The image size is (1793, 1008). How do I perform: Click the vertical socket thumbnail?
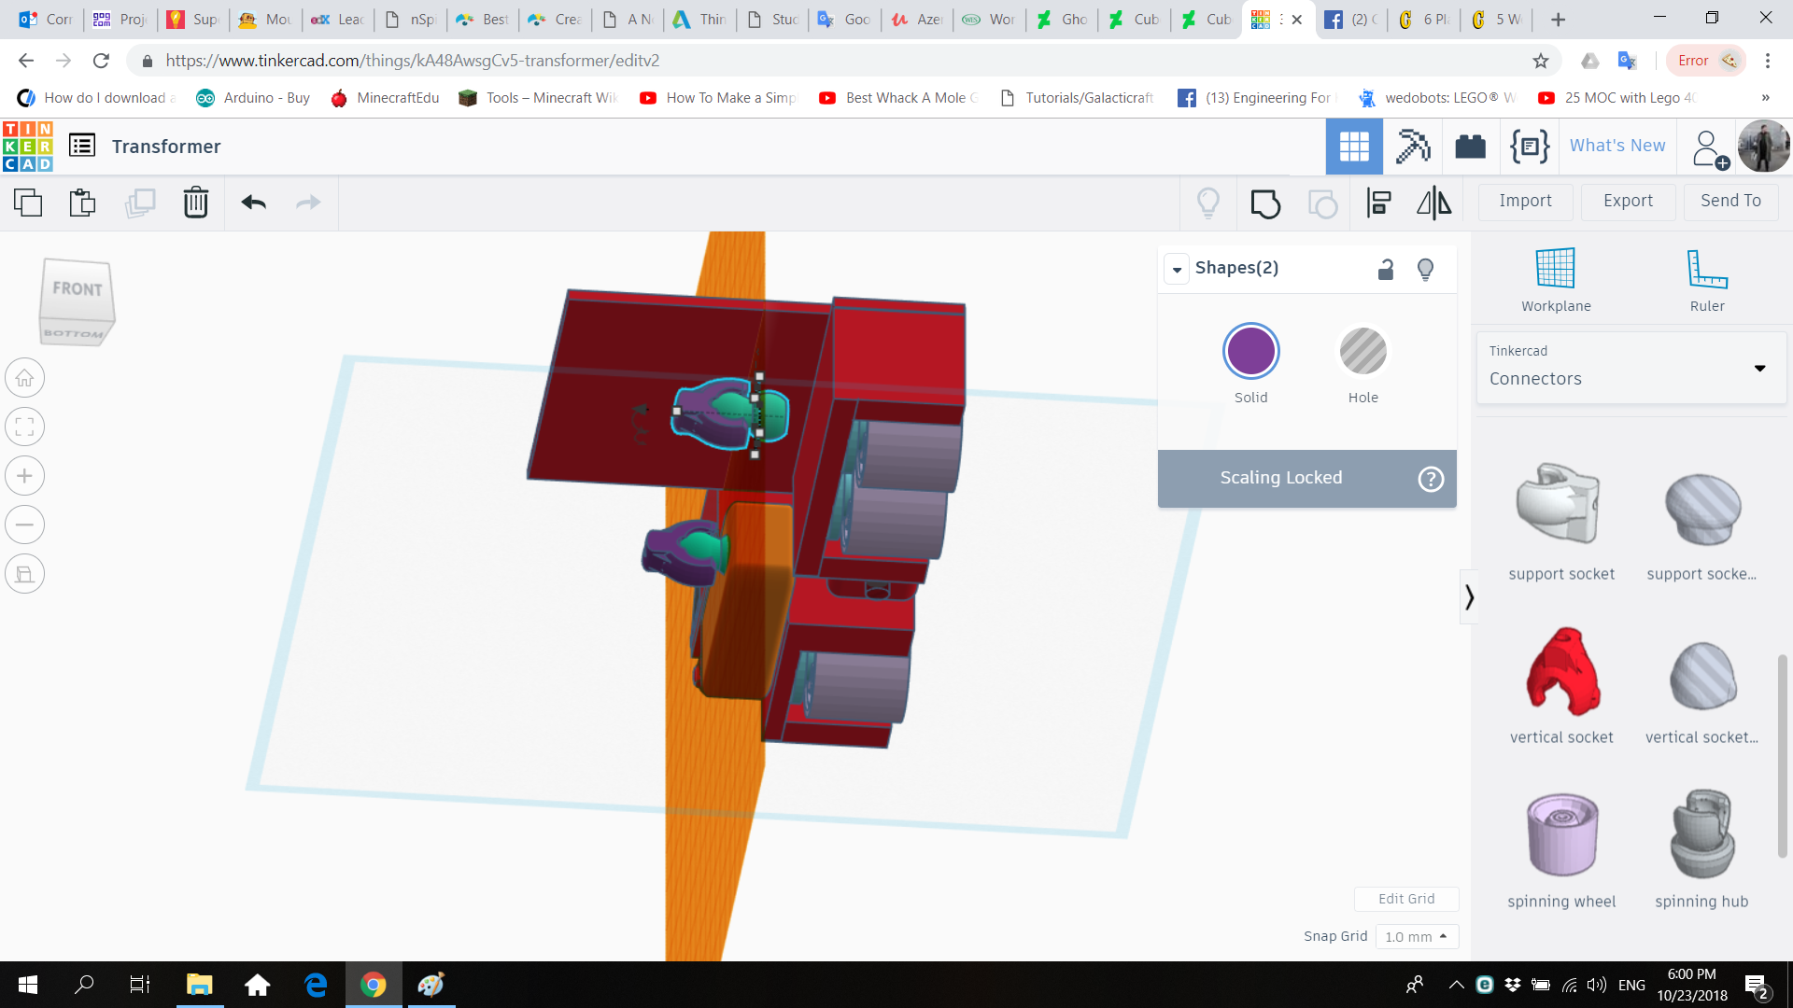[x=1561, y=674]
